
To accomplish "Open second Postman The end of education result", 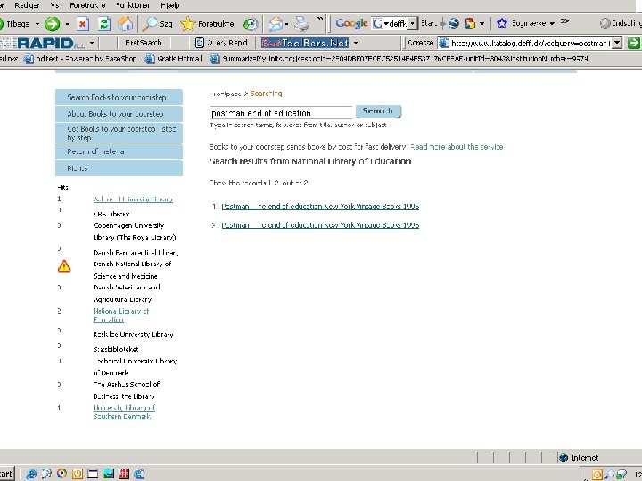I will click(x=320, y=225).
